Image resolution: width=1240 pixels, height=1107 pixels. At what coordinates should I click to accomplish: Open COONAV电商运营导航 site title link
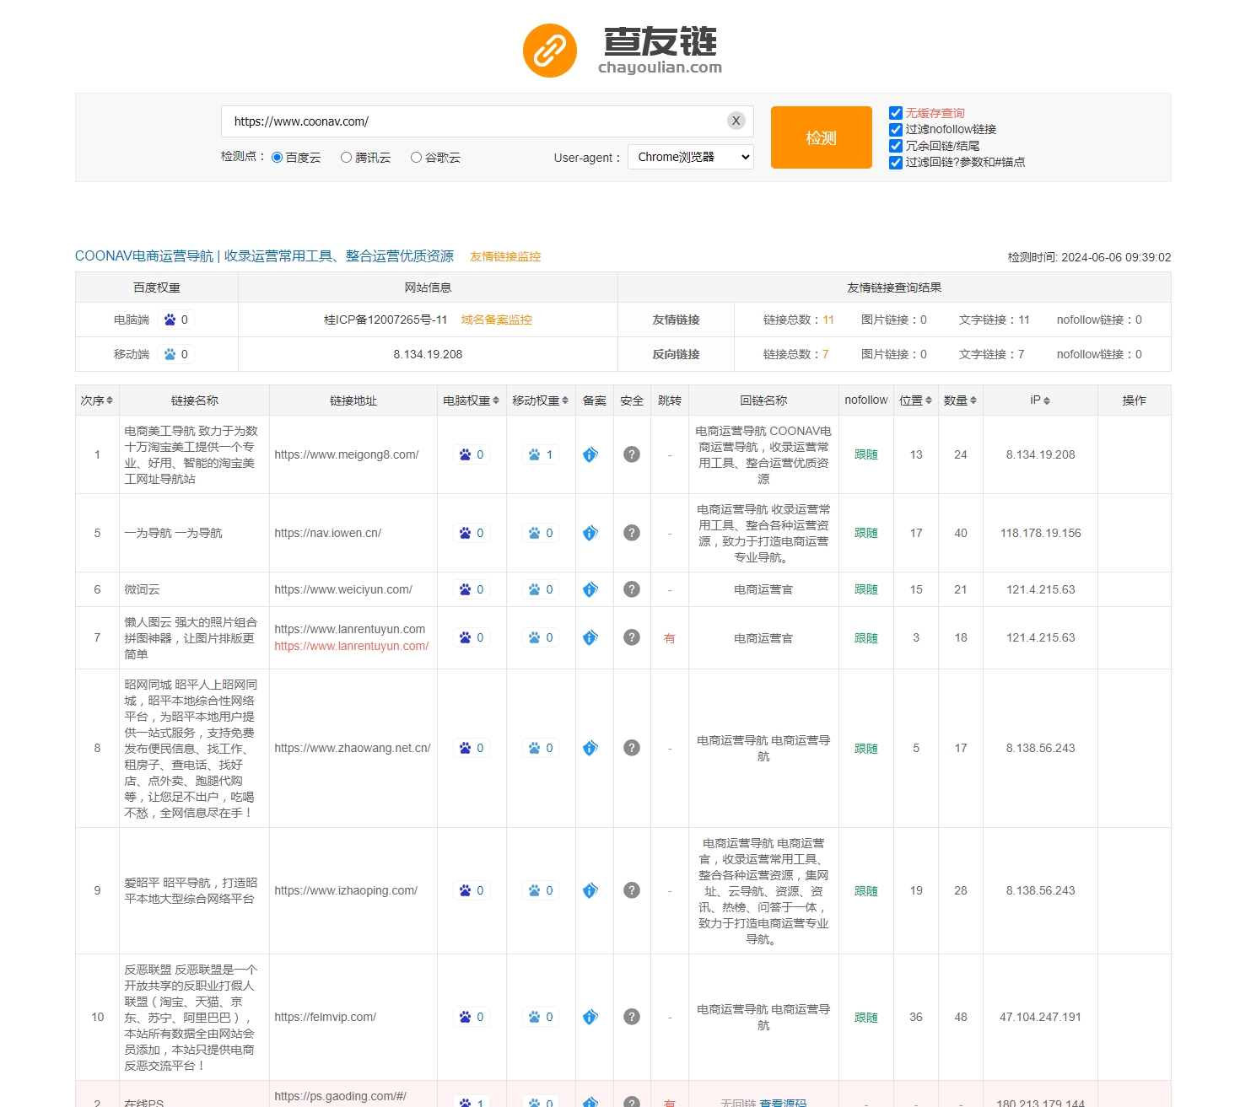[x=264, y=256]
